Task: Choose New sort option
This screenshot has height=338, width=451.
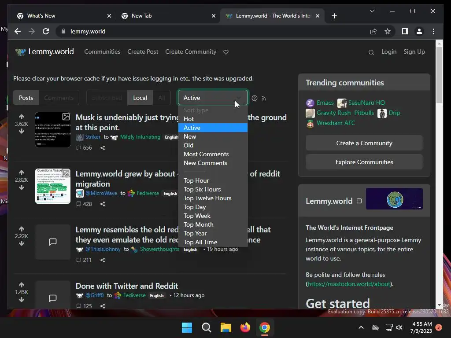Action: coord(213,136)
